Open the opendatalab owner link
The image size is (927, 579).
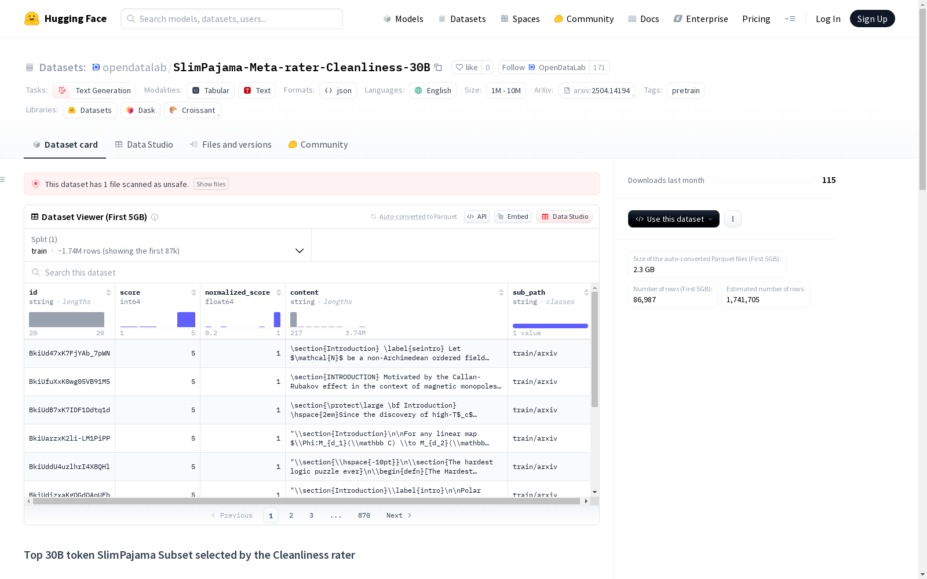pos(134,67)
